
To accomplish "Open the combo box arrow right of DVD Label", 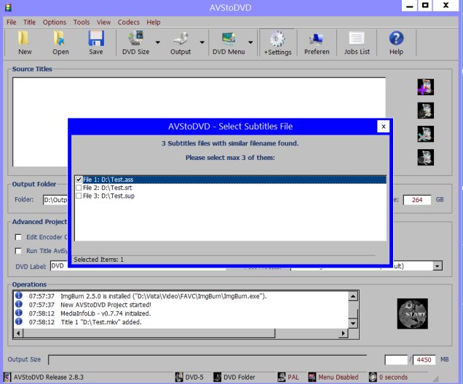I will [x=438, y=266].
